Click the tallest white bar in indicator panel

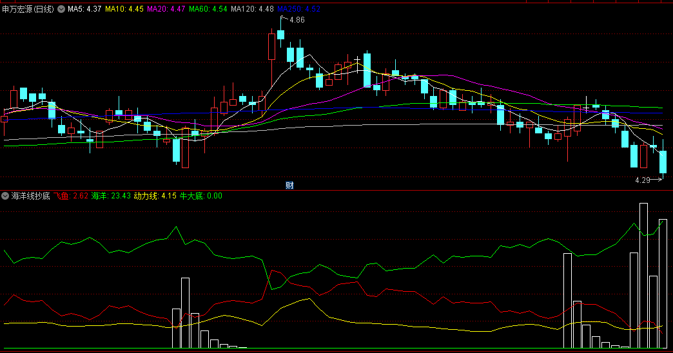(643, 275)
